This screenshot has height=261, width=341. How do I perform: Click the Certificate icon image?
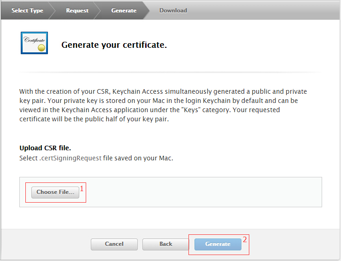(35, 43)
